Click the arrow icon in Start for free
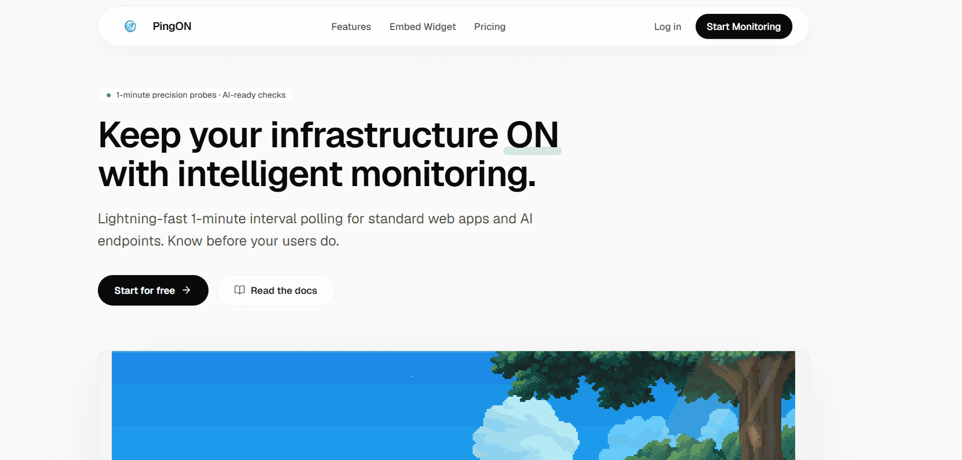962x460 pixels. coord(186,290)
